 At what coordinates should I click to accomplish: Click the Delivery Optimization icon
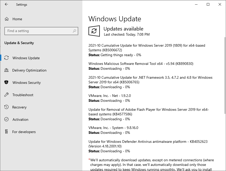click(x=6, y=70)
